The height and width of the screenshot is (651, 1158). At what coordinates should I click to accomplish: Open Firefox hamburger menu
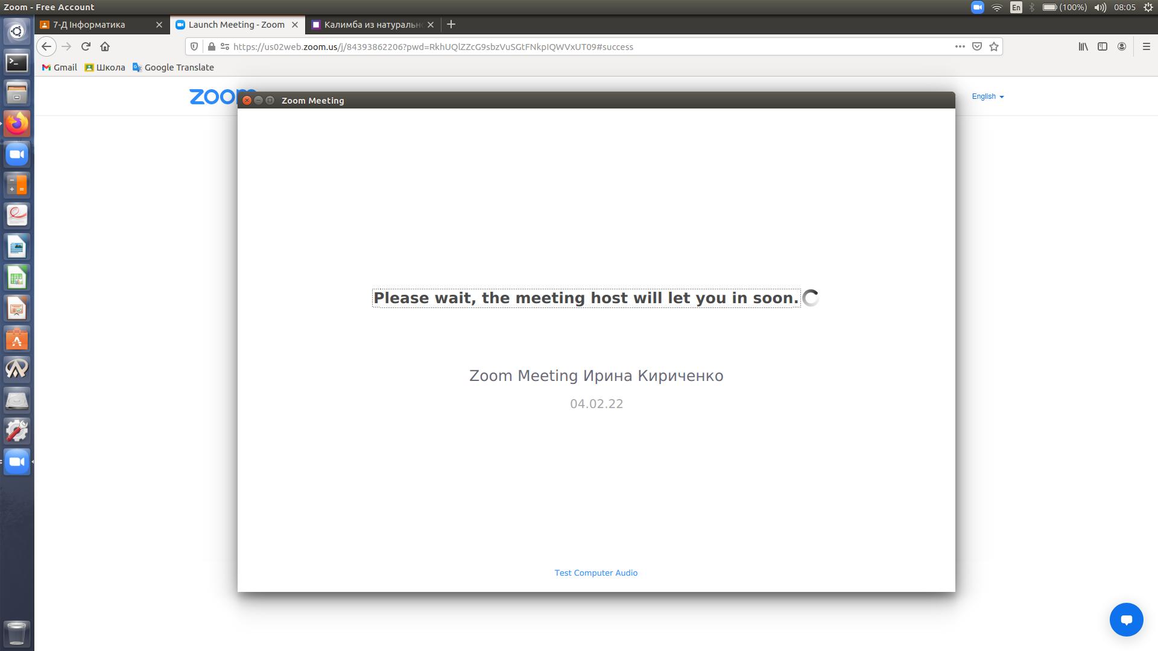pos(1146,46)
